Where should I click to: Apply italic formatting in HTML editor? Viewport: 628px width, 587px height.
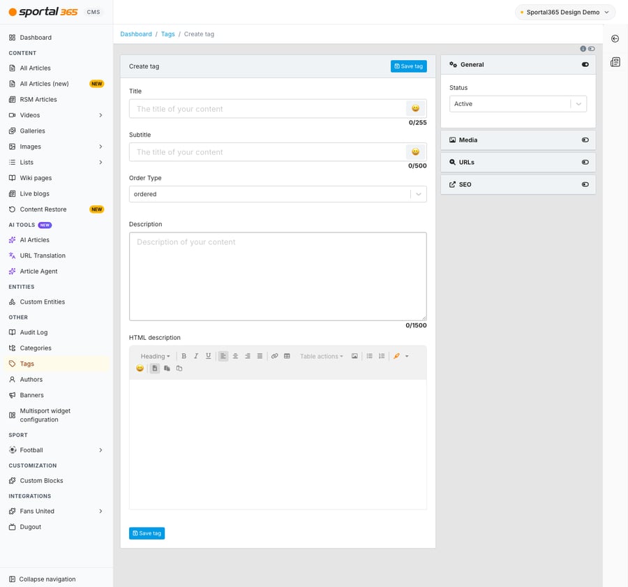[196, 356]
